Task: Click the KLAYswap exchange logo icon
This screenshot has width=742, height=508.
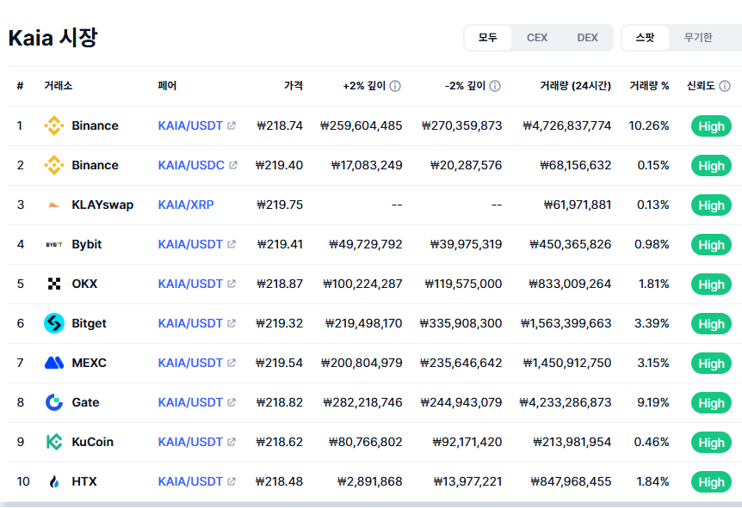Action: [x=54, y=205]
